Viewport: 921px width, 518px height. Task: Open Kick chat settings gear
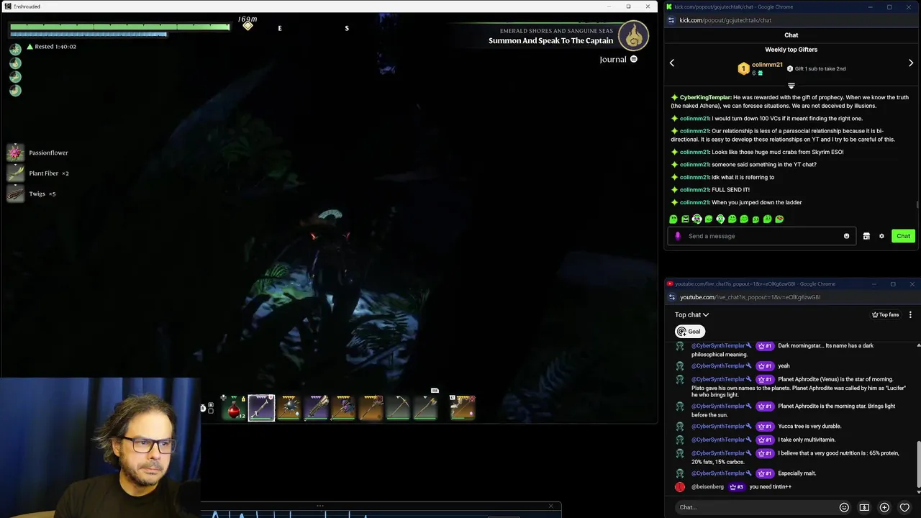point(881,236)
